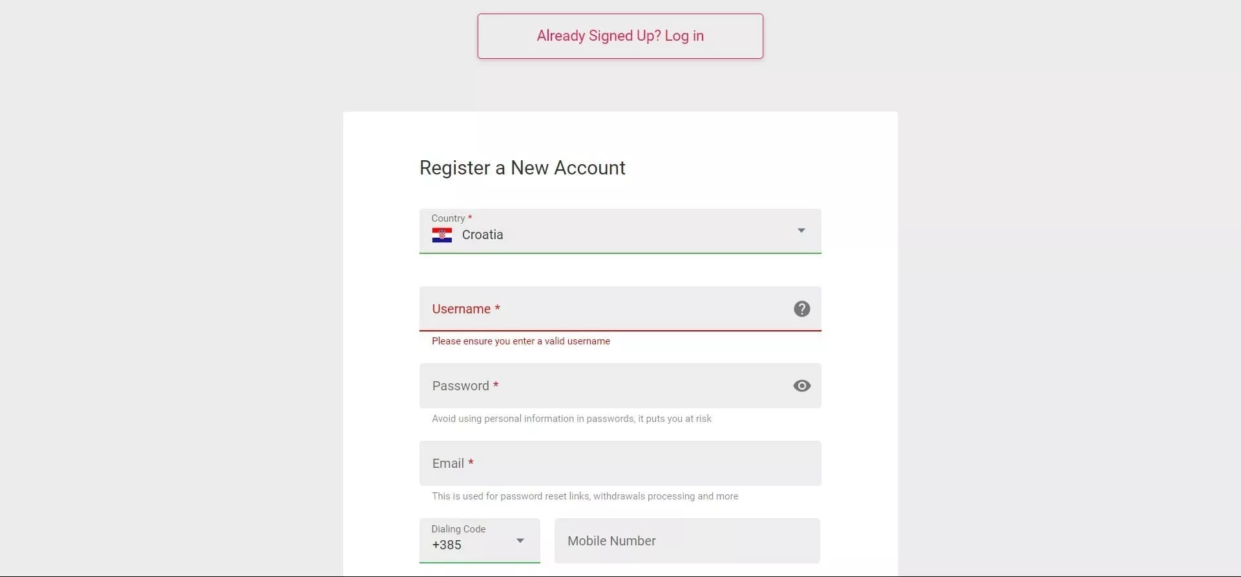Click the +385 dialing code value

447,545
